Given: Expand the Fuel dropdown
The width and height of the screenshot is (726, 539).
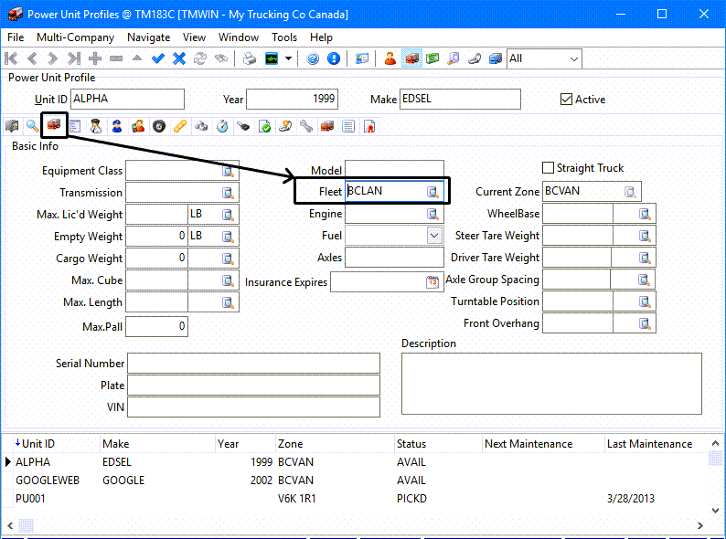Looking at the screenshot, I should click(434, 236).
